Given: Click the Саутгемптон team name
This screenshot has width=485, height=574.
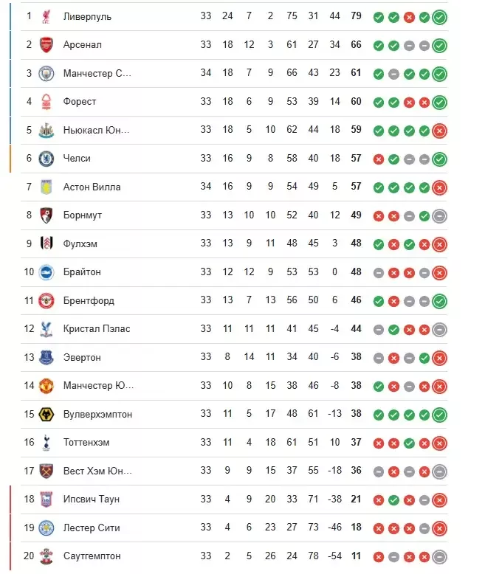Looking at the screenshot, I should pyautogui.click(x=92, y=556).
